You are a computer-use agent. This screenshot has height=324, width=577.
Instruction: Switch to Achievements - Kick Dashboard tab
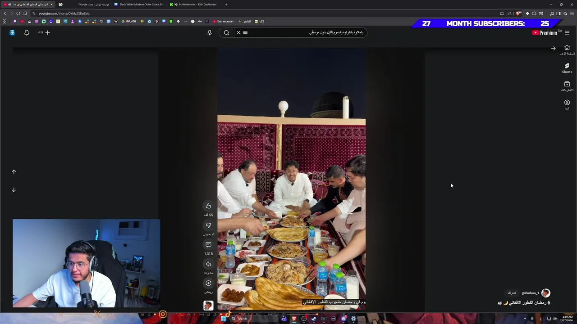pyautogui.click(x=195, y=4)
